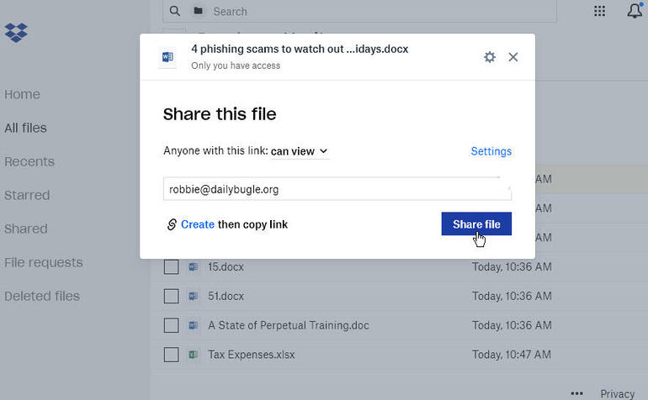Select the checkbox beside 51.docx
648x400 pixels.
tap(171, 296)
